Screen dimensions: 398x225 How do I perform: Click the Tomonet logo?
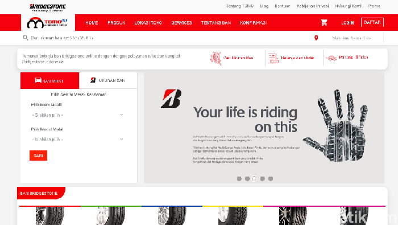coord(47,23)
